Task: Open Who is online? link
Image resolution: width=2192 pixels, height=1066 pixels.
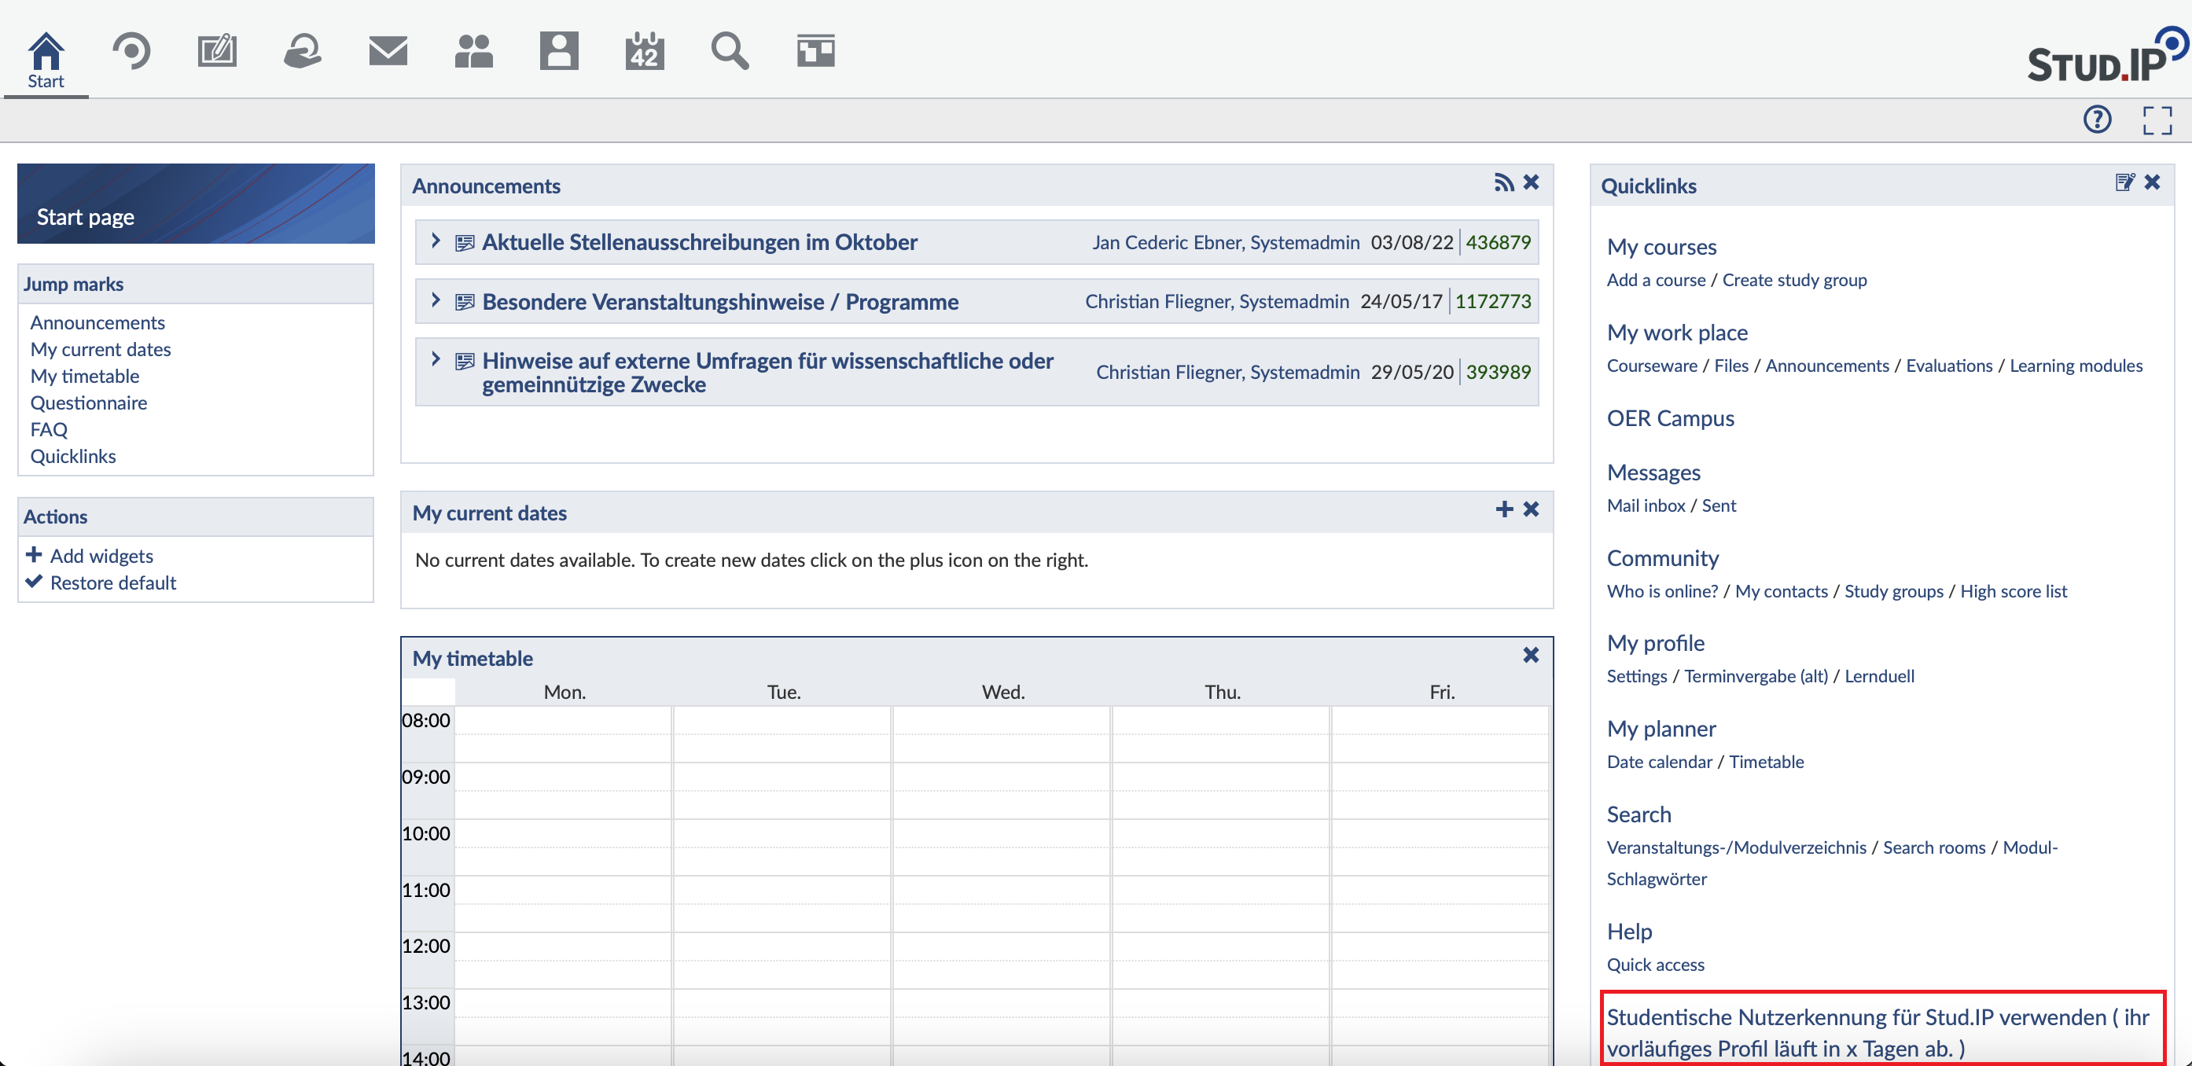Action: 1662,591
